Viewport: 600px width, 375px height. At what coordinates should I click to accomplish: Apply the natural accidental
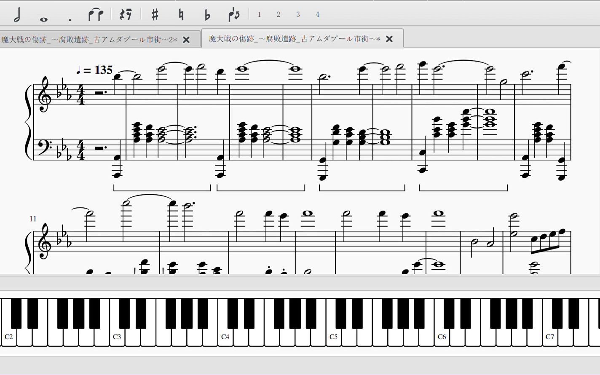point(181,15)
